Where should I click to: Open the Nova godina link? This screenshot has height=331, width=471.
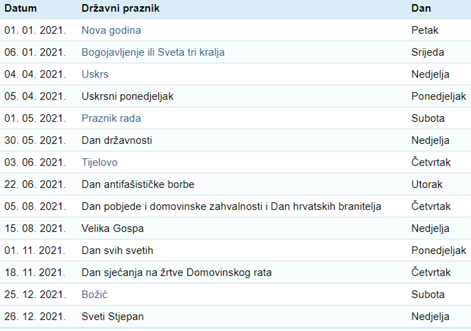pos(111,30)
